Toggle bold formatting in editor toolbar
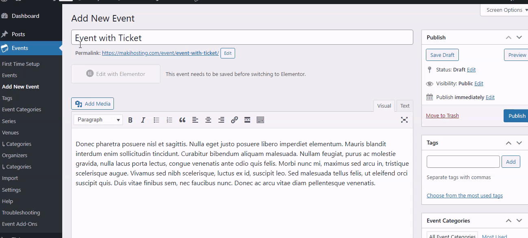Screen dimensions: 528x238 coord(130,120)
